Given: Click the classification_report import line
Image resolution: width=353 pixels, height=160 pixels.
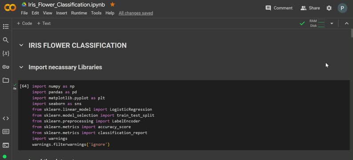Looking at the screenshot, I should coord(90,133).
